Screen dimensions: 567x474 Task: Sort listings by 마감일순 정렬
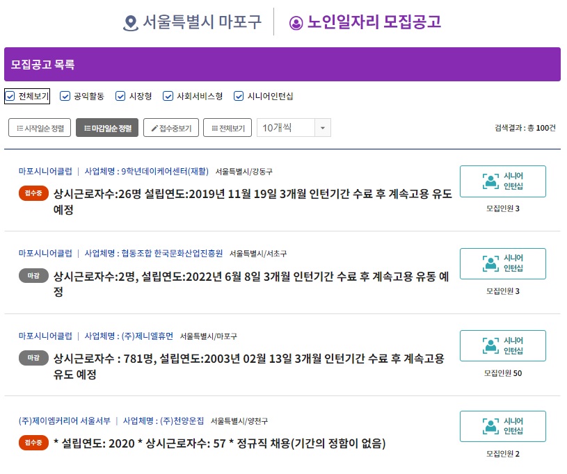(107, 128)
